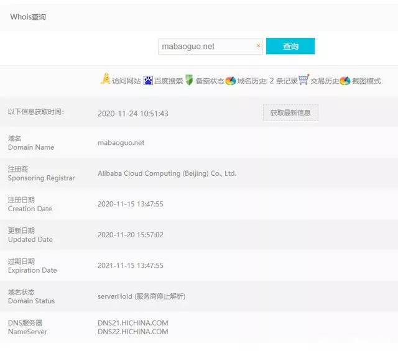Open the 交易历史 link
The height and width of the screenshot is (351, 398).
(325, 81)
